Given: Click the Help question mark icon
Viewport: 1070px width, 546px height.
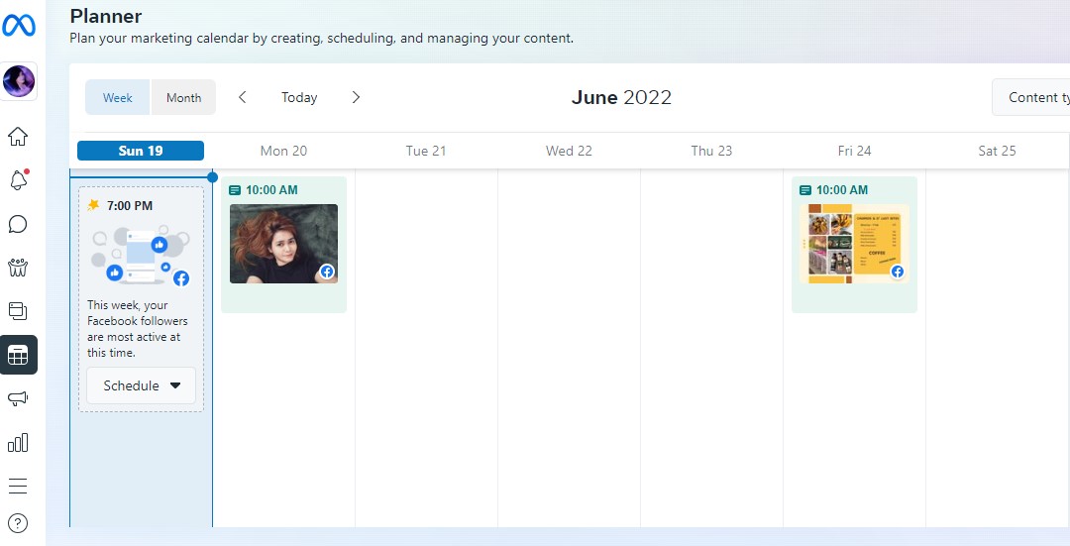Looking at the screenshot, I should coord(18,523).
